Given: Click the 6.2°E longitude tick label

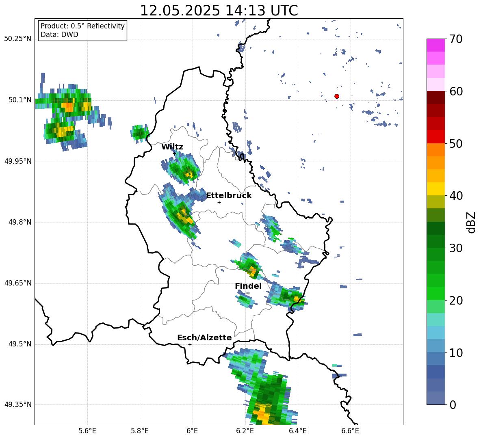Looking at the screenshot, I should (245, 431).
